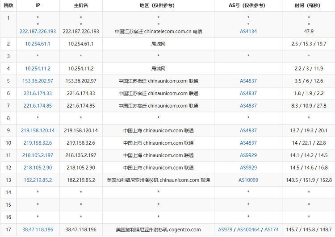Screen dimensions: 335x237
Task: Open IP link 219.158.120.14
Action: 38,130
